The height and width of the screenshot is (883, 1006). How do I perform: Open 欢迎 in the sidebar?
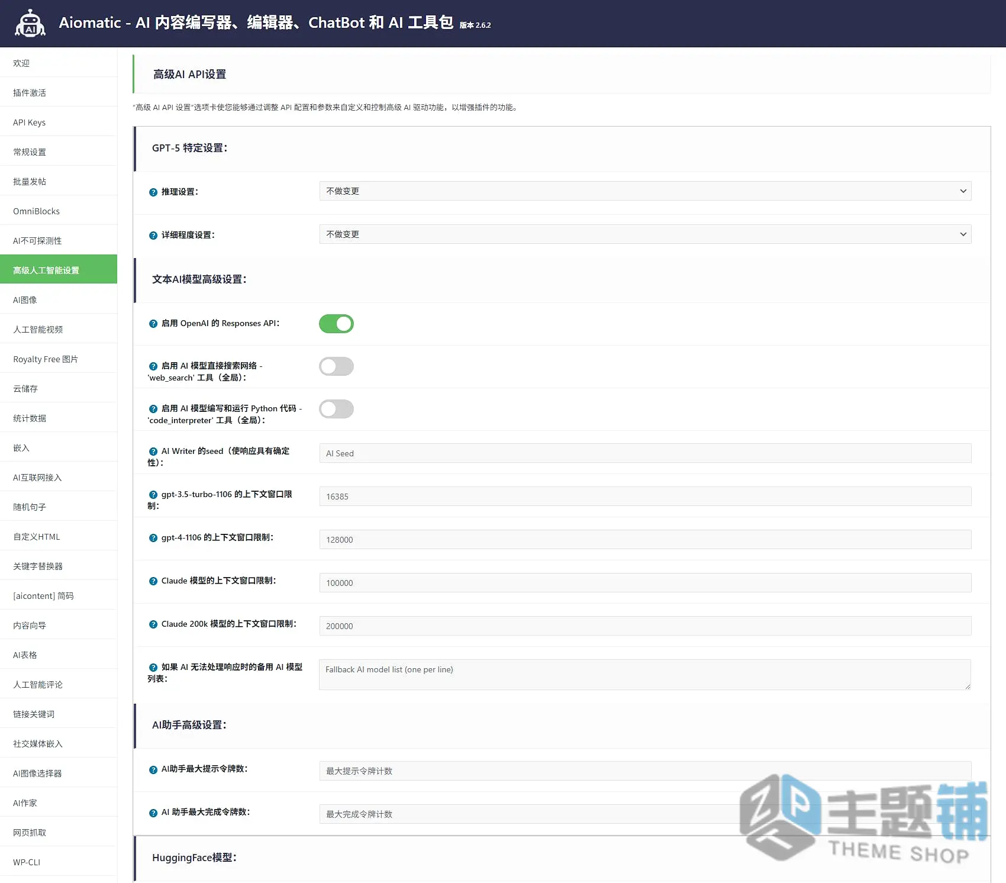[x=59, y=63]
